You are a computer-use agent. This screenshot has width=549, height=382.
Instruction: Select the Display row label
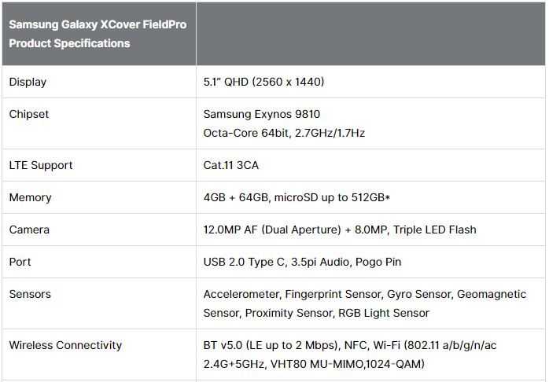pyautogui.click(x=28, y=82)
